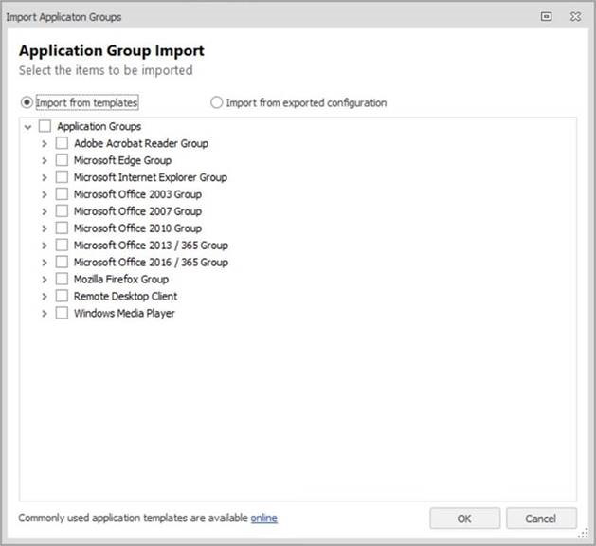Expand the Microsoft Office 2003 Group node
Screen dimensions: 596x546
pyautogui.click(x=44, y=194)
